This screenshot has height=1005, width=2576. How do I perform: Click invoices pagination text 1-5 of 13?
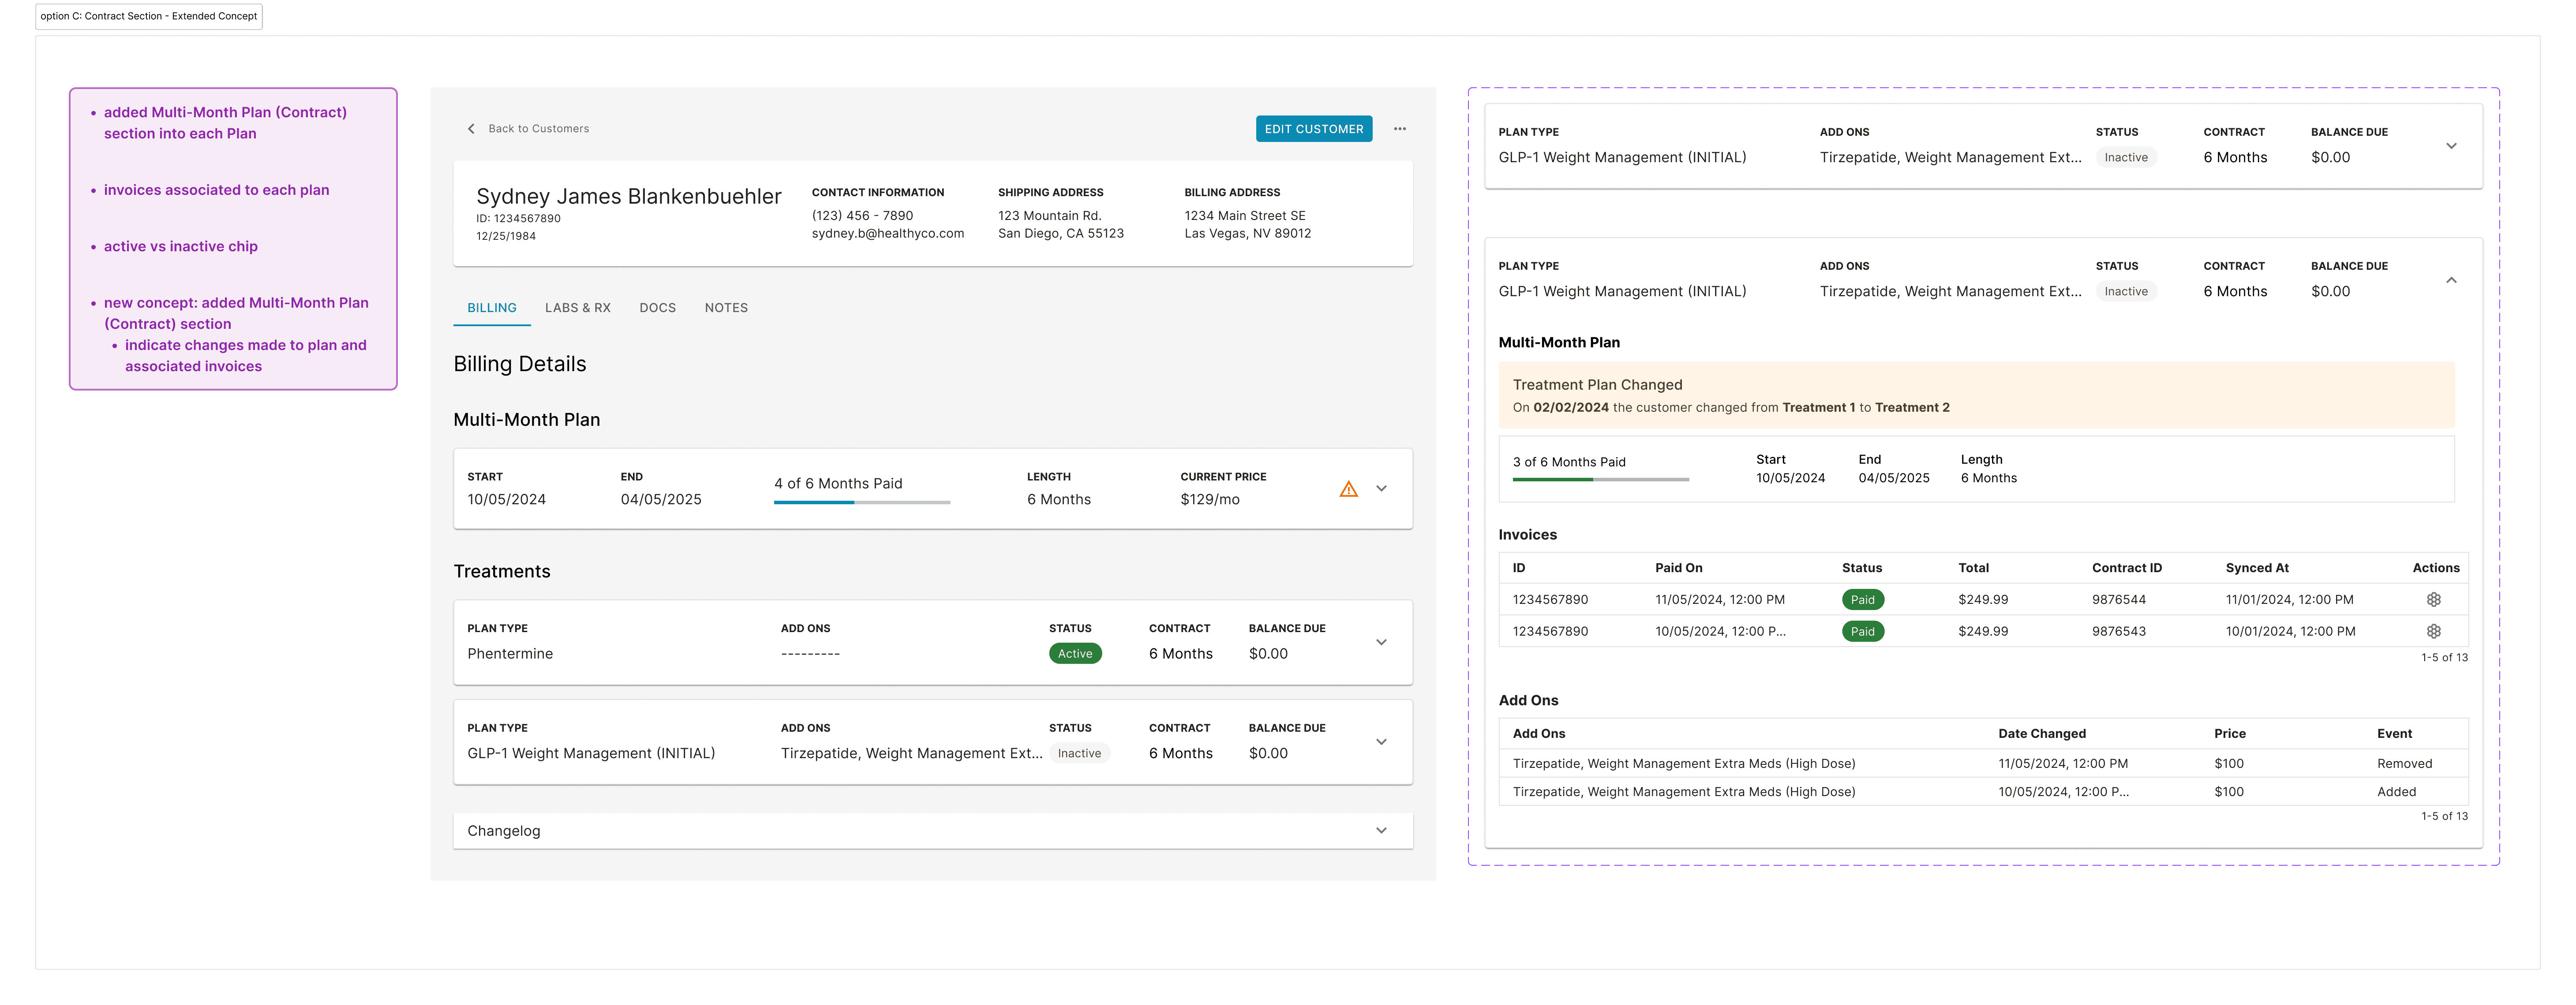tap(2444, 657)
